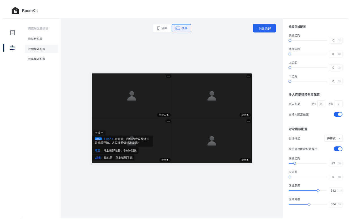The image size is (351, 221).
Task: Click the RoomKit title text
Action: [x=30, y=11]
